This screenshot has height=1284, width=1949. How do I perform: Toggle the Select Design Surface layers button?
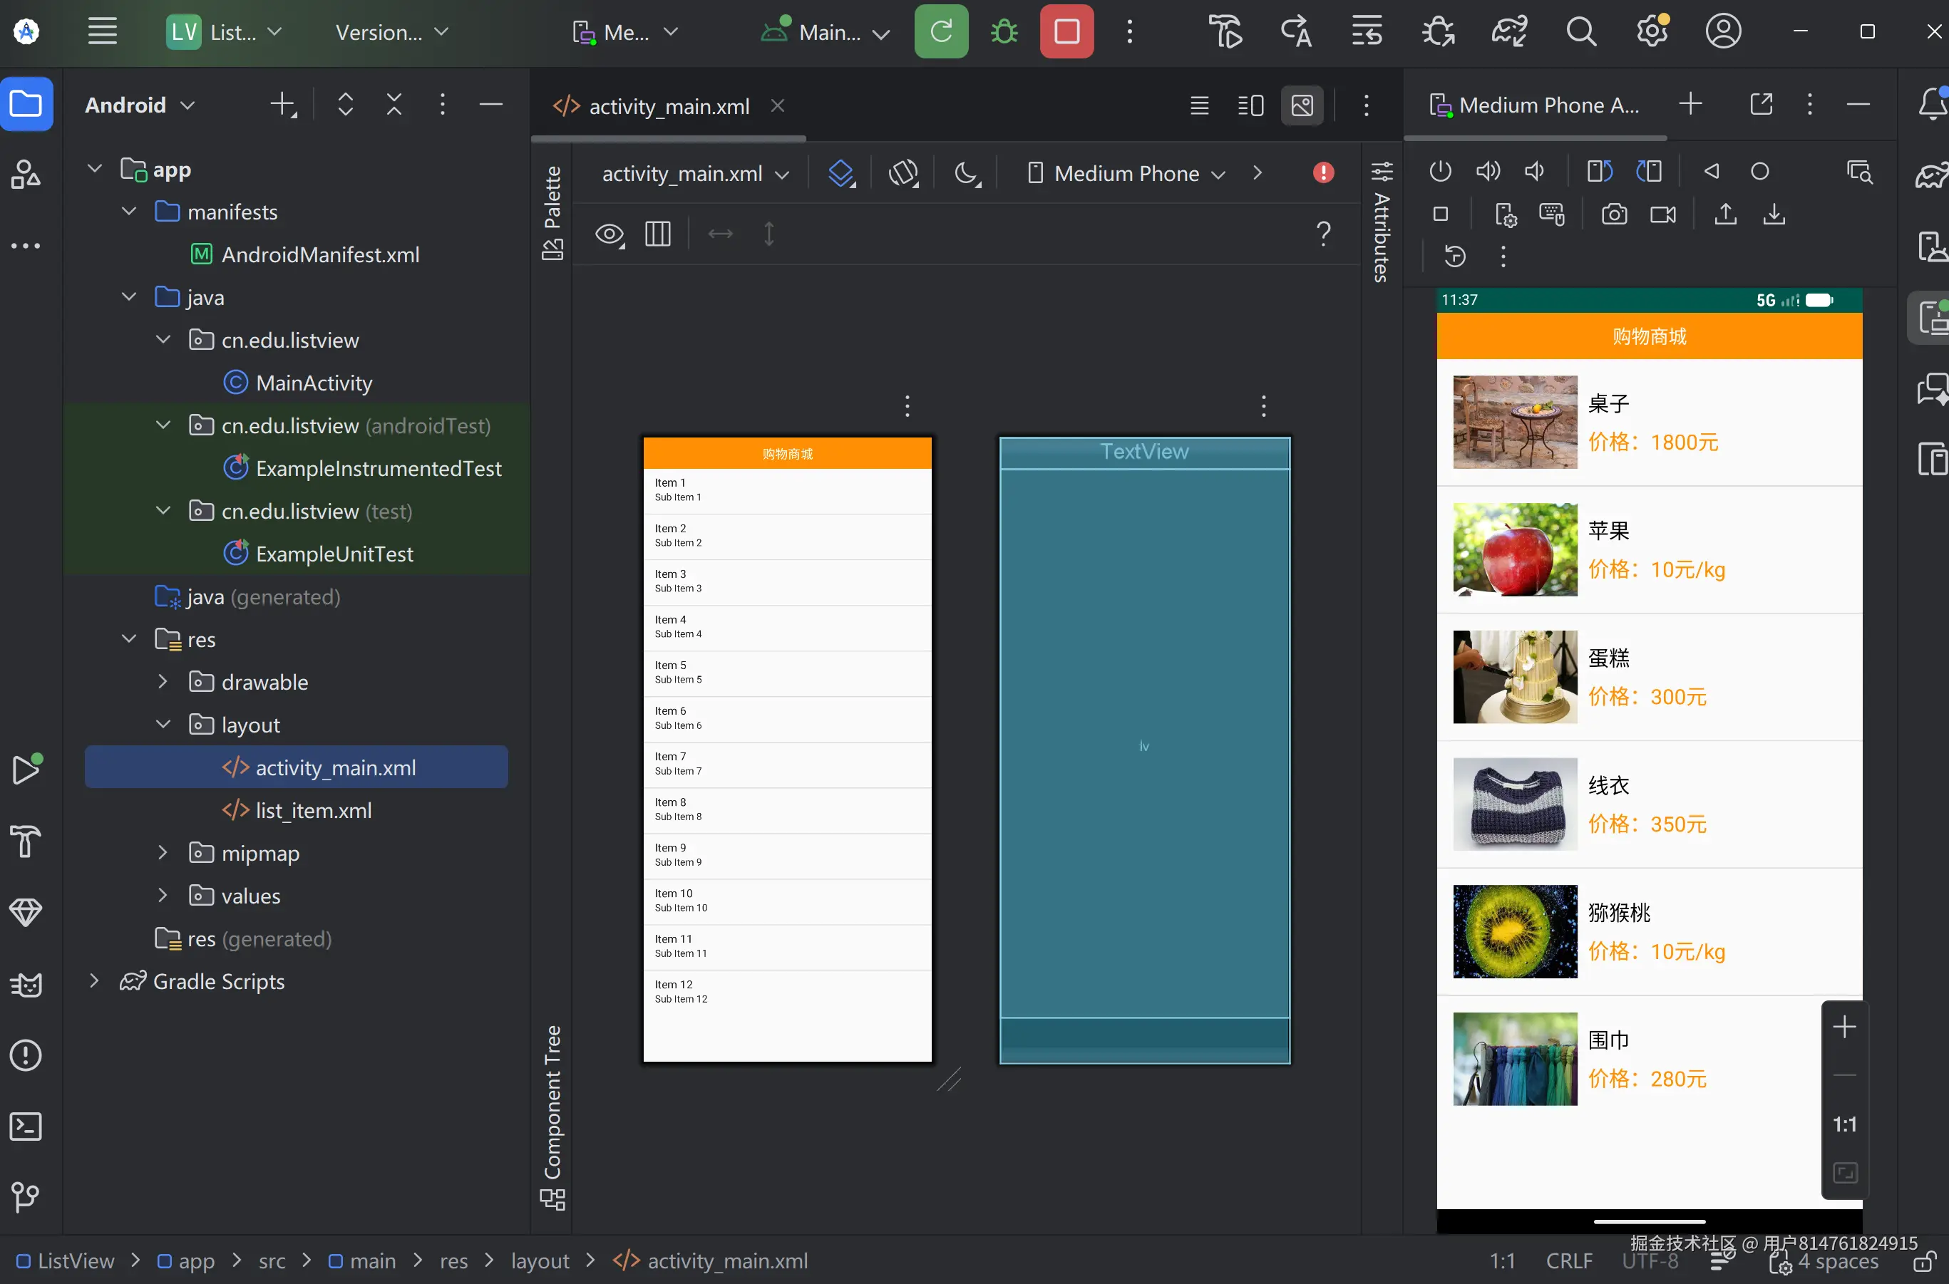pyautogui.click(x=841, y=172)
